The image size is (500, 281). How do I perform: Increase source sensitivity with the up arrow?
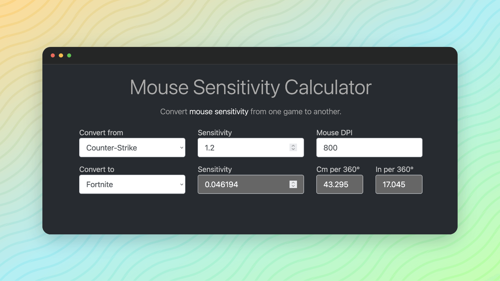coord(293,146)
